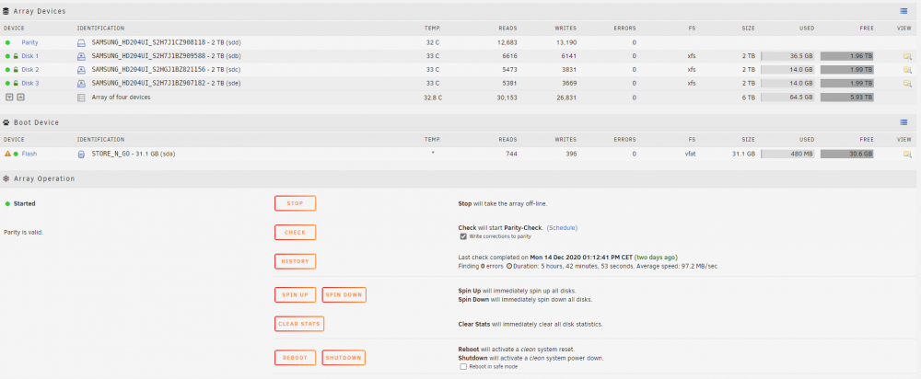Viewport: 921px width, 379px height.
Task: Click Flash free bar 30.6 GB
Action: tap(847, 155)
